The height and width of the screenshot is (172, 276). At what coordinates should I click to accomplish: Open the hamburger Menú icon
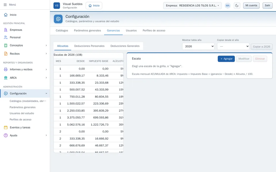pos(5,5)
